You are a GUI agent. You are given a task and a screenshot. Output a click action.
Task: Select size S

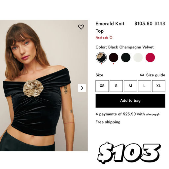coord(116,86)
